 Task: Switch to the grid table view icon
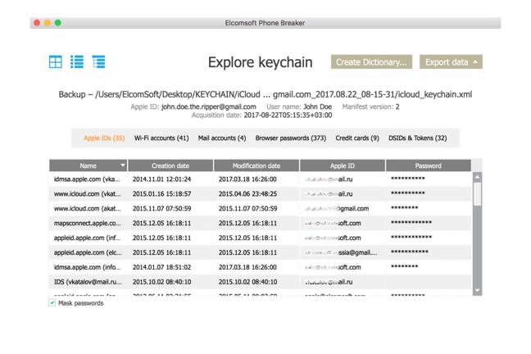[x=55, y=62]
